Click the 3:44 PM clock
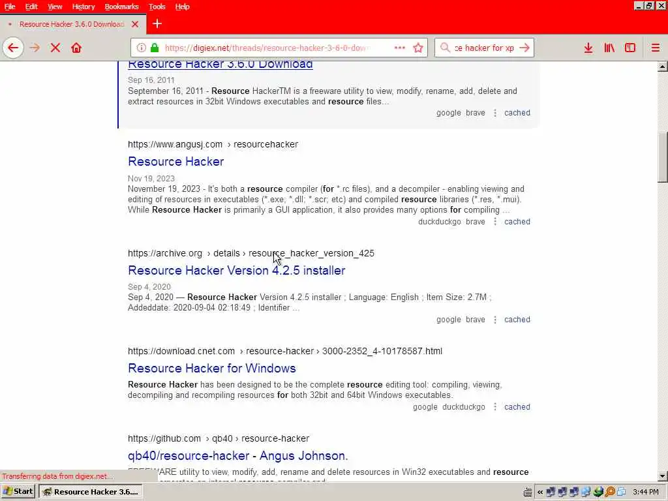This screenshot has height=501, width=668. tap(646, 492)
